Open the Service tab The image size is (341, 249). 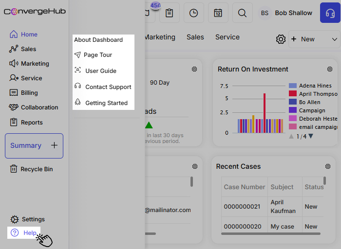(x=227, y=37)
